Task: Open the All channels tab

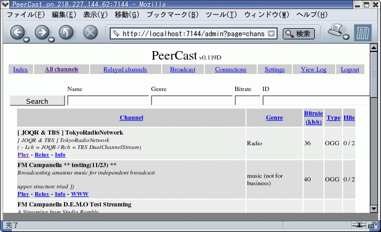Action: pyautogui.click(x=61, y=69)
